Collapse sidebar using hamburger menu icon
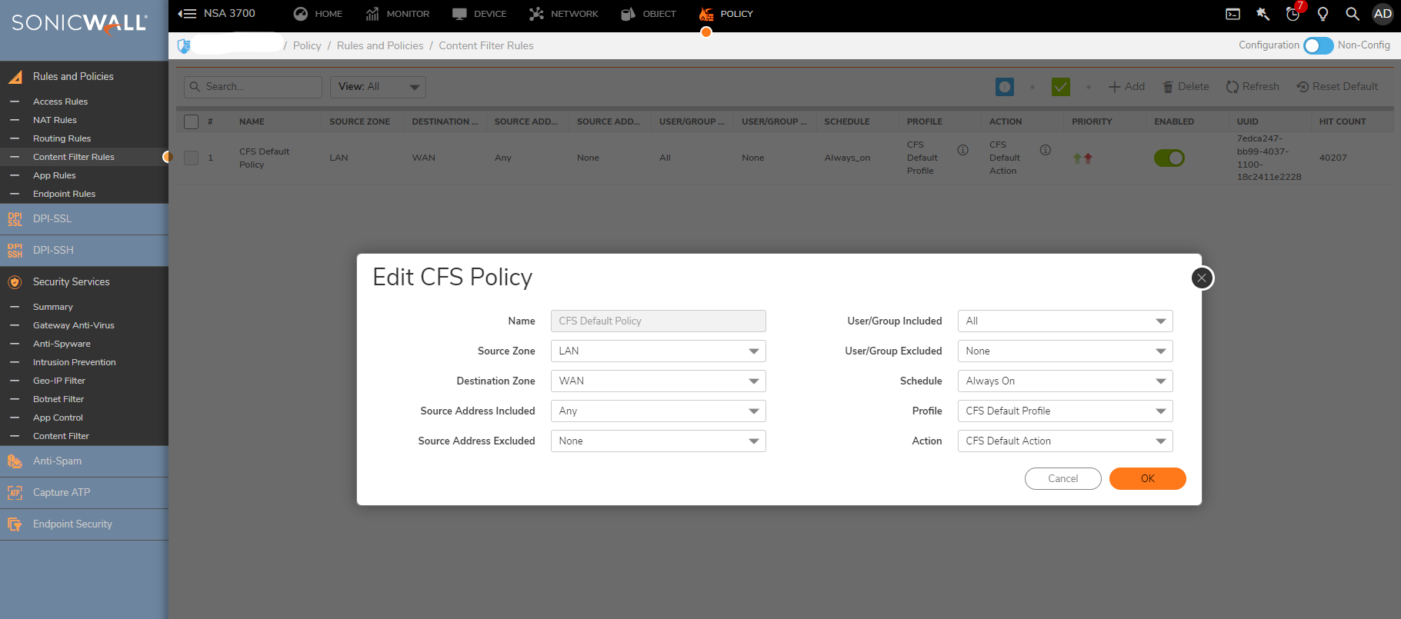 (187, 14)
